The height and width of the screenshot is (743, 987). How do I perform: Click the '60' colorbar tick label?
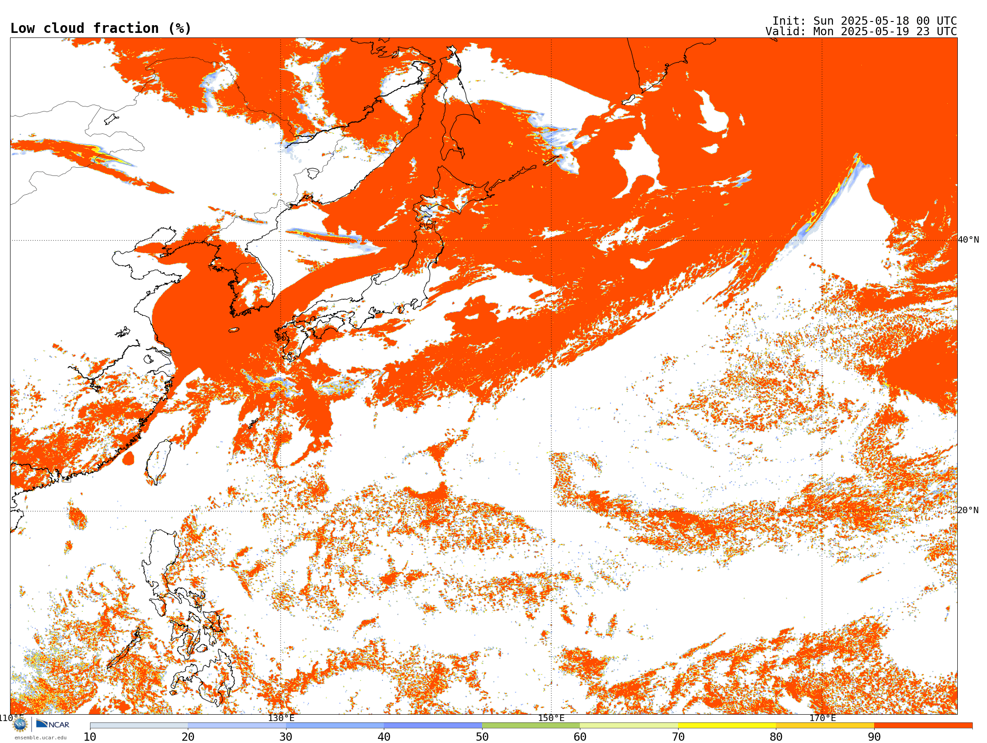pos(580,737)
